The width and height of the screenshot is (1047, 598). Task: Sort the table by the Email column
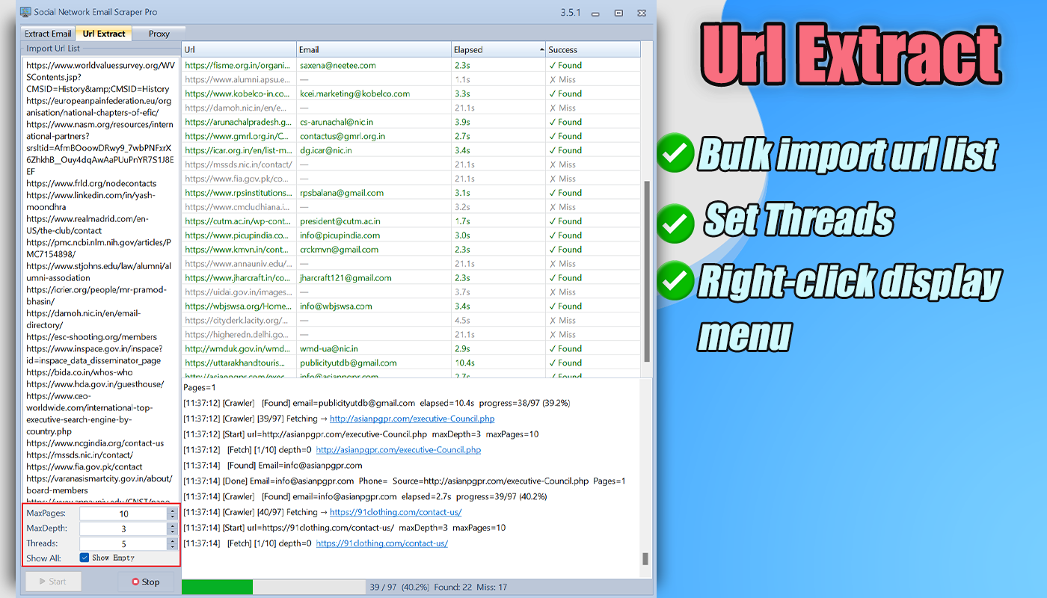coord(374,49)
